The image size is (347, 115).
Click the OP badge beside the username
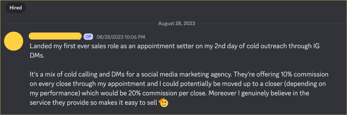[x=88, y=37]
